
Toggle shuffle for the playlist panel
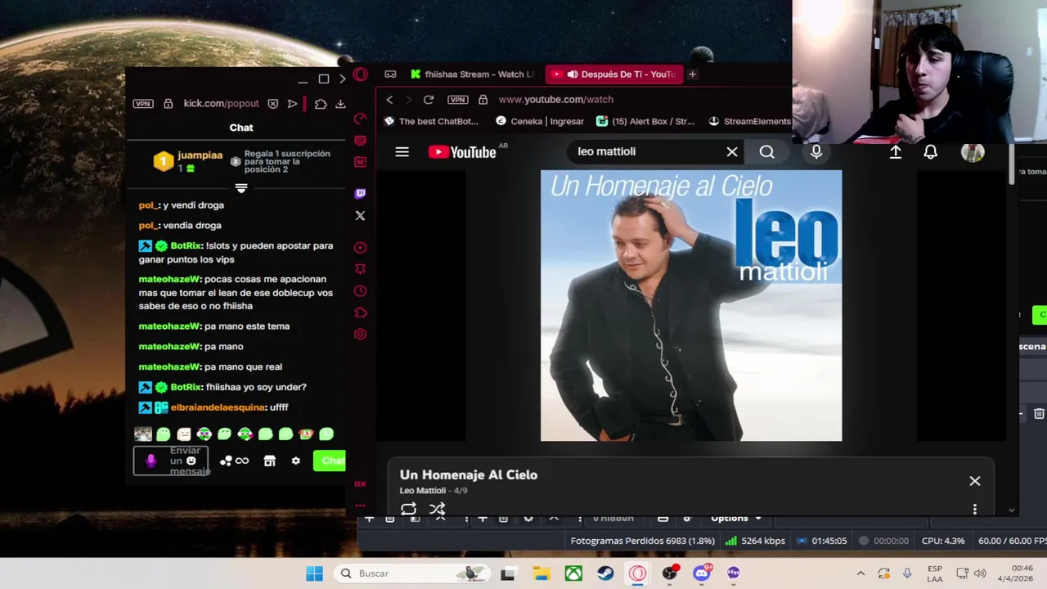pyautogui.click(x=438, y=509)
